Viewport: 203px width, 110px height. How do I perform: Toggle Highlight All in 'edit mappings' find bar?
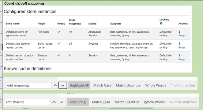tap(79, 85)
